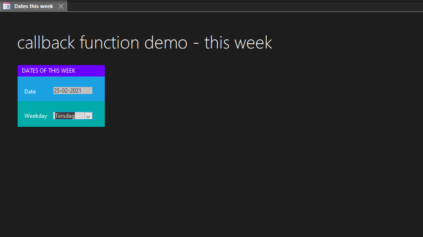Click the Date label
Screen dimensions: 423x237
coord(30,92)
